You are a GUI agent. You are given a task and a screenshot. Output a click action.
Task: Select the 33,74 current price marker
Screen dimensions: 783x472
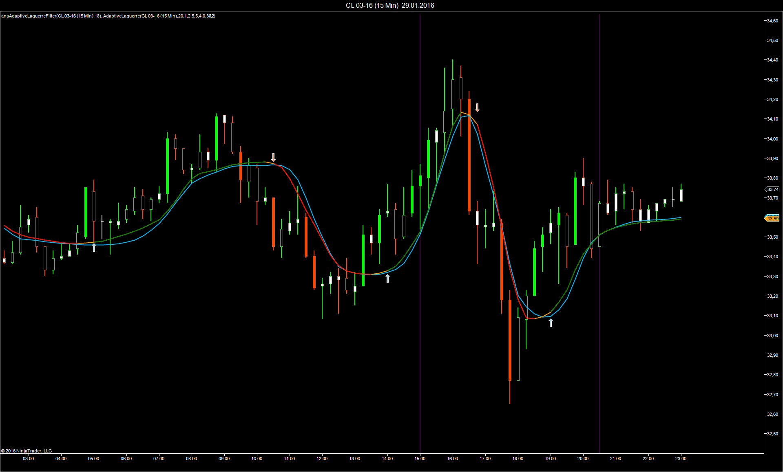point(772,189)
